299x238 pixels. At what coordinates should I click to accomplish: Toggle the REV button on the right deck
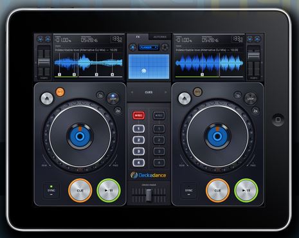[197, 92]
